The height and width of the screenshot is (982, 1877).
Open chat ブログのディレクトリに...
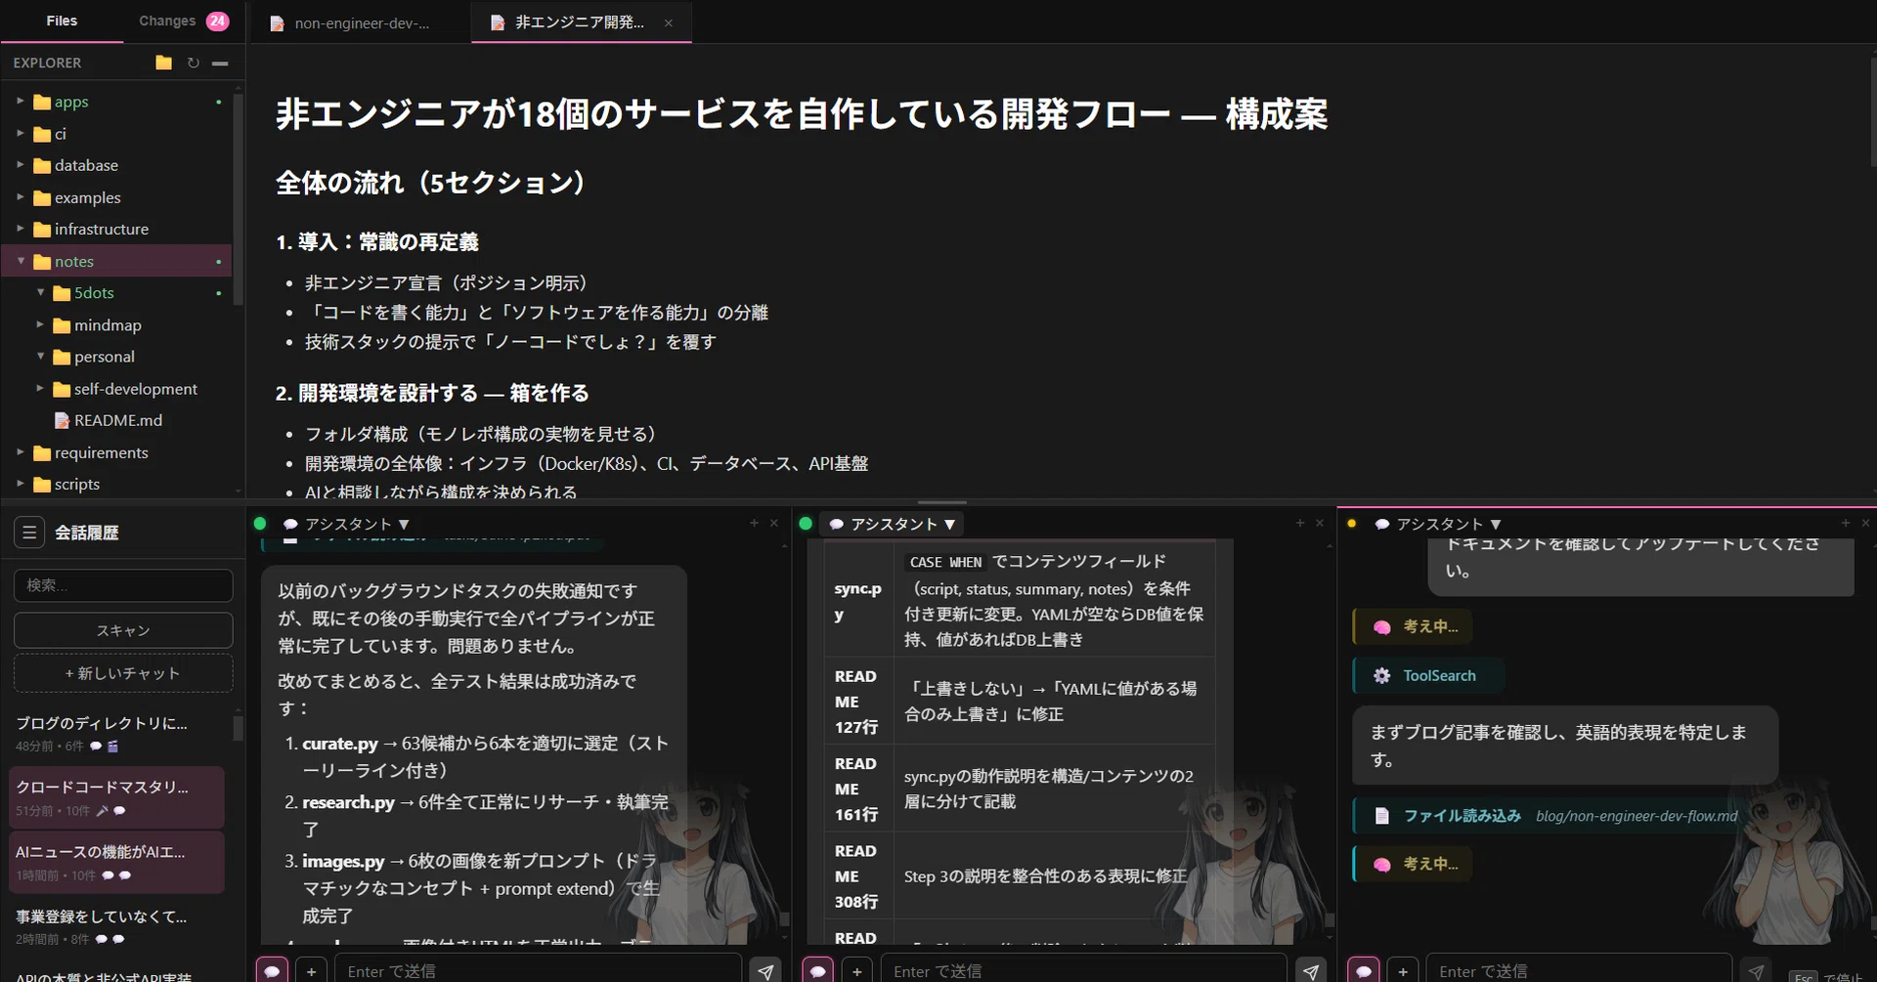point(117,734)
